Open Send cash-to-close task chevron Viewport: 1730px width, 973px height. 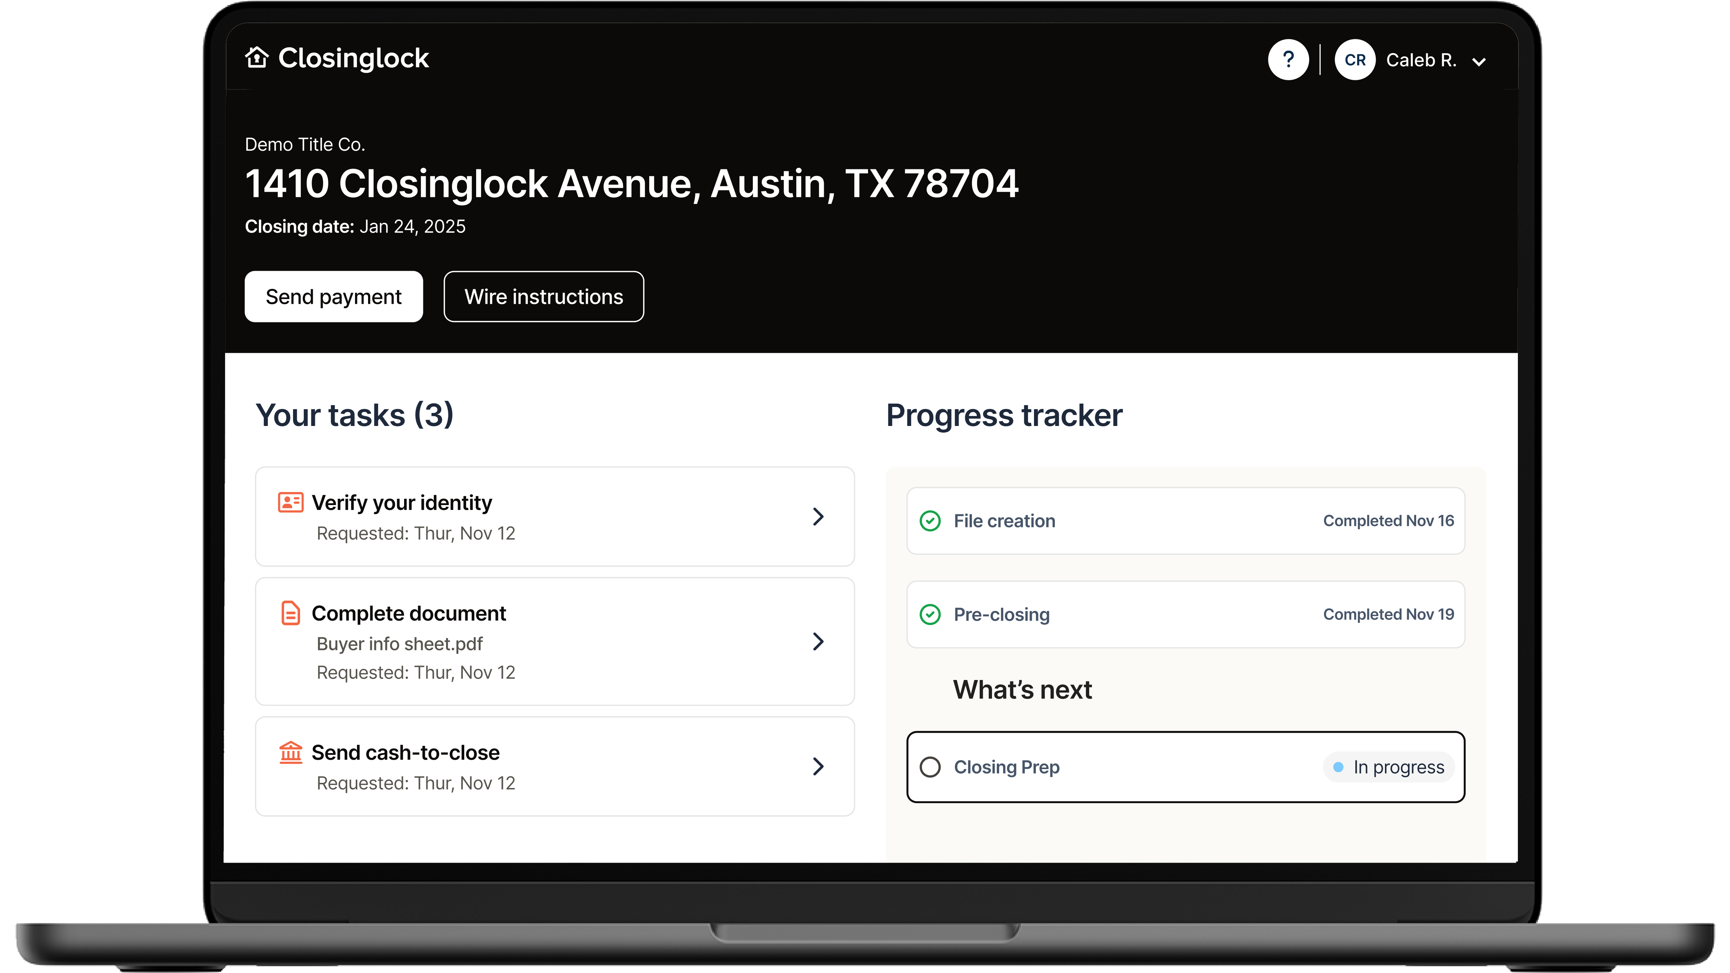tap(817, 766)
